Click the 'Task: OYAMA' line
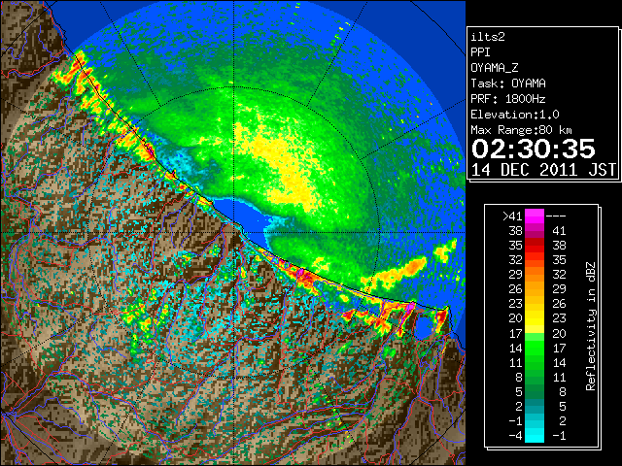The image size is (622, 466). click(508, 83)
